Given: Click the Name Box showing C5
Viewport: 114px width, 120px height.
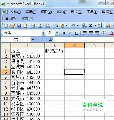Looking at the screenshot, I should [16, 40].
